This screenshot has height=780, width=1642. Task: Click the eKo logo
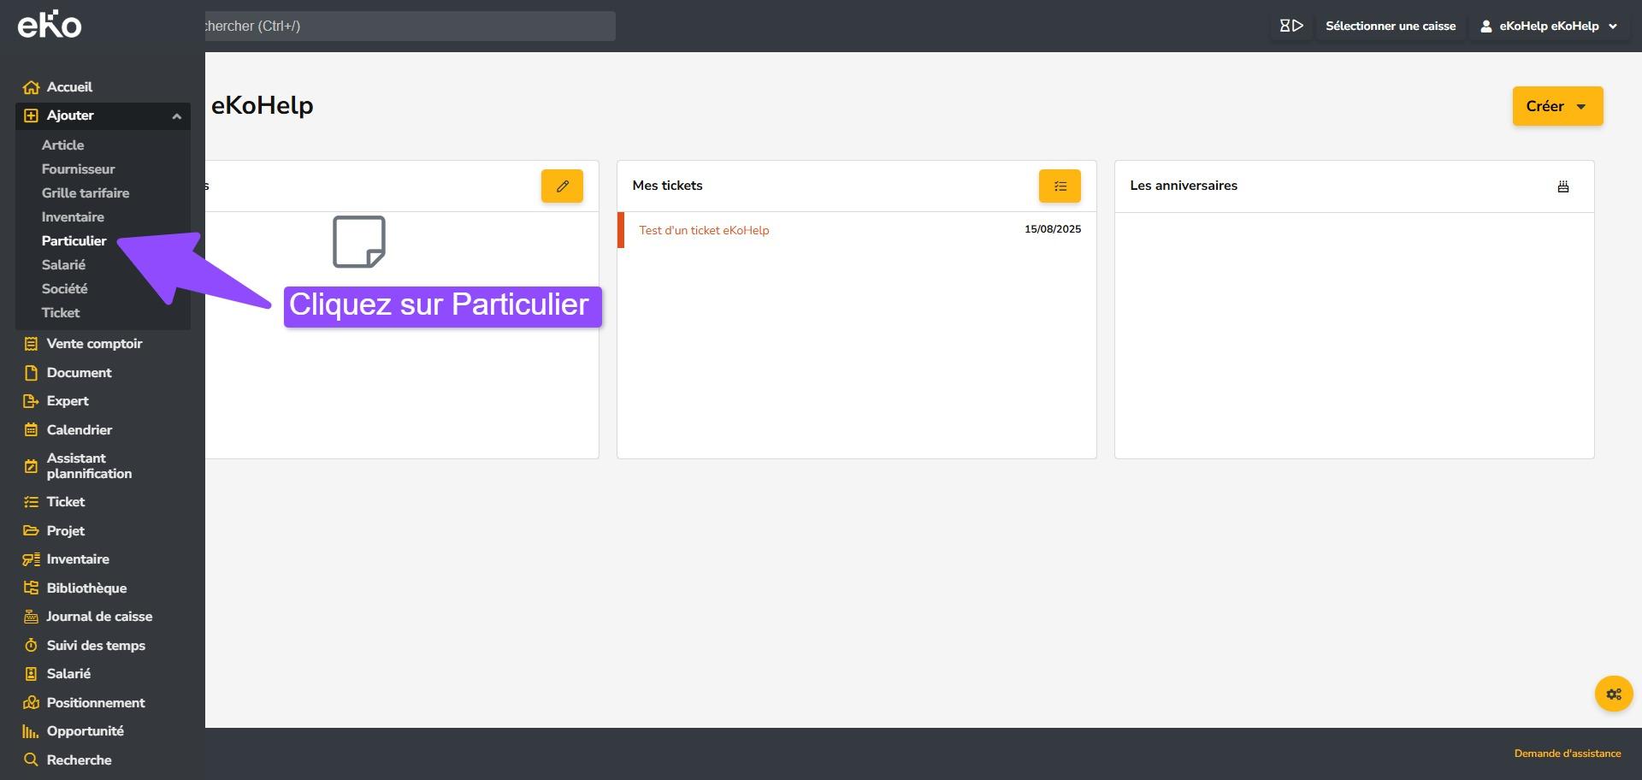click(x=50, y=25)
